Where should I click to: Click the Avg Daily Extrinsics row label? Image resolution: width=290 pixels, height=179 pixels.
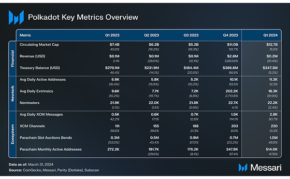click(36, 91)
